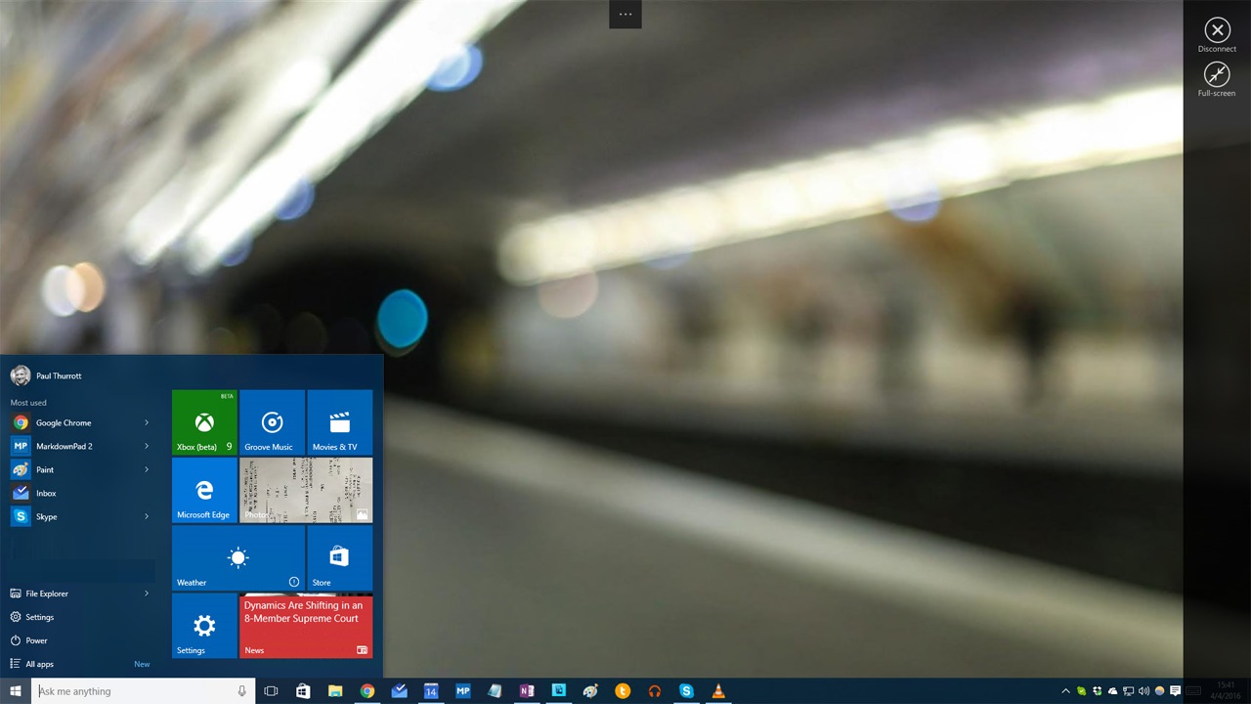Open the Weather tile
The image size is (1251, 704).
click(237, 557)
